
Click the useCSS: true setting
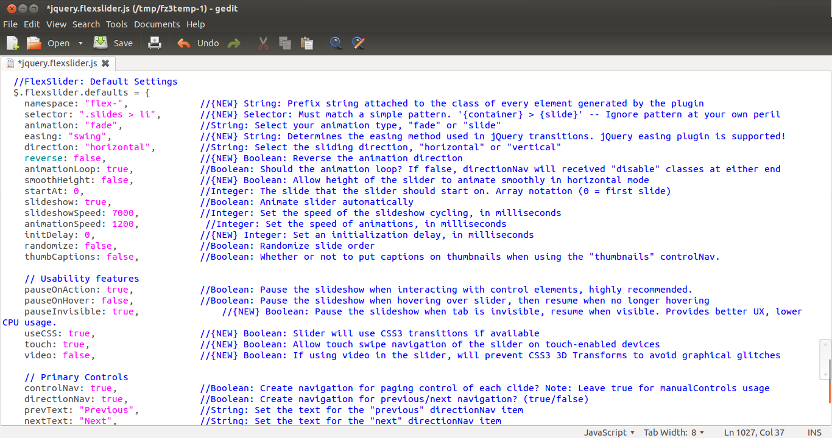[60, 333]
